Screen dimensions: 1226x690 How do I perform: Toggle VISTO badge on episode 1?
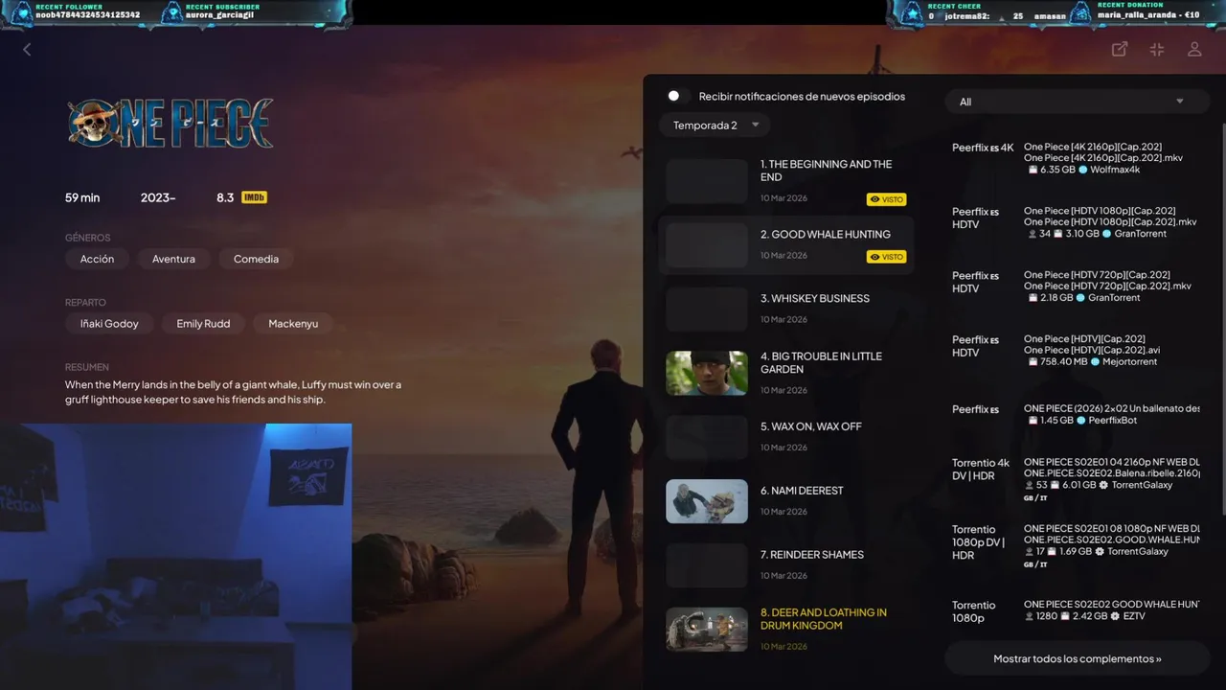point(886,199)
